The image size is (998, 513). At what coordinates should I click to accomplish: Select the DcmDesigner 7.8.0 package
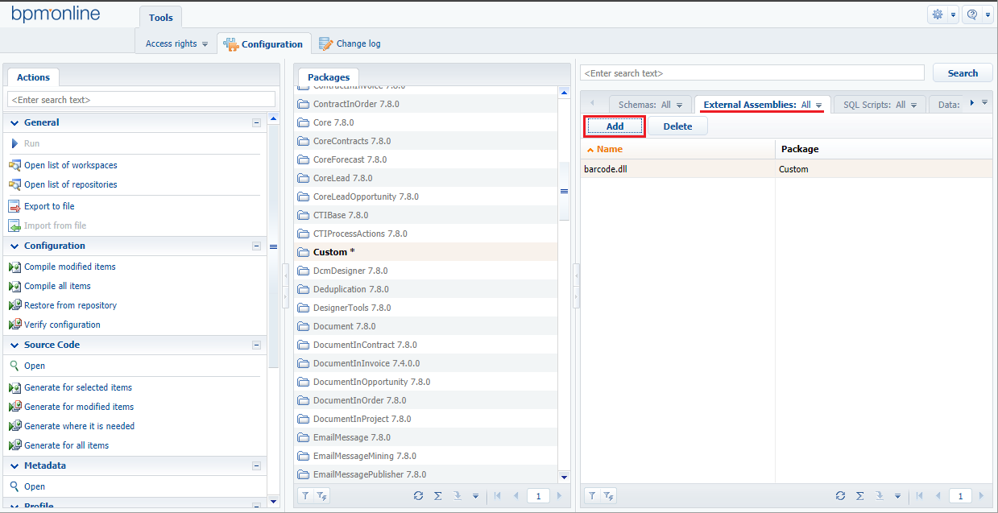pyautogui.click(x=427, y=271)
